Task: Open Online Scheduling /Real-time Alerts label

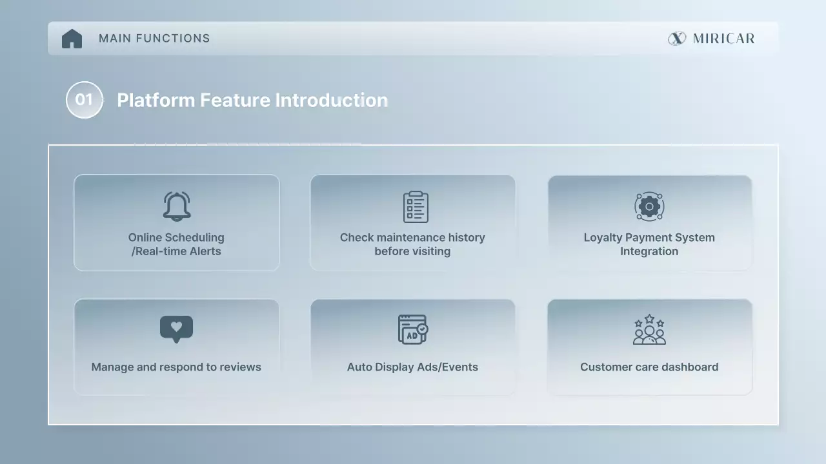Action: pos(176,244)
